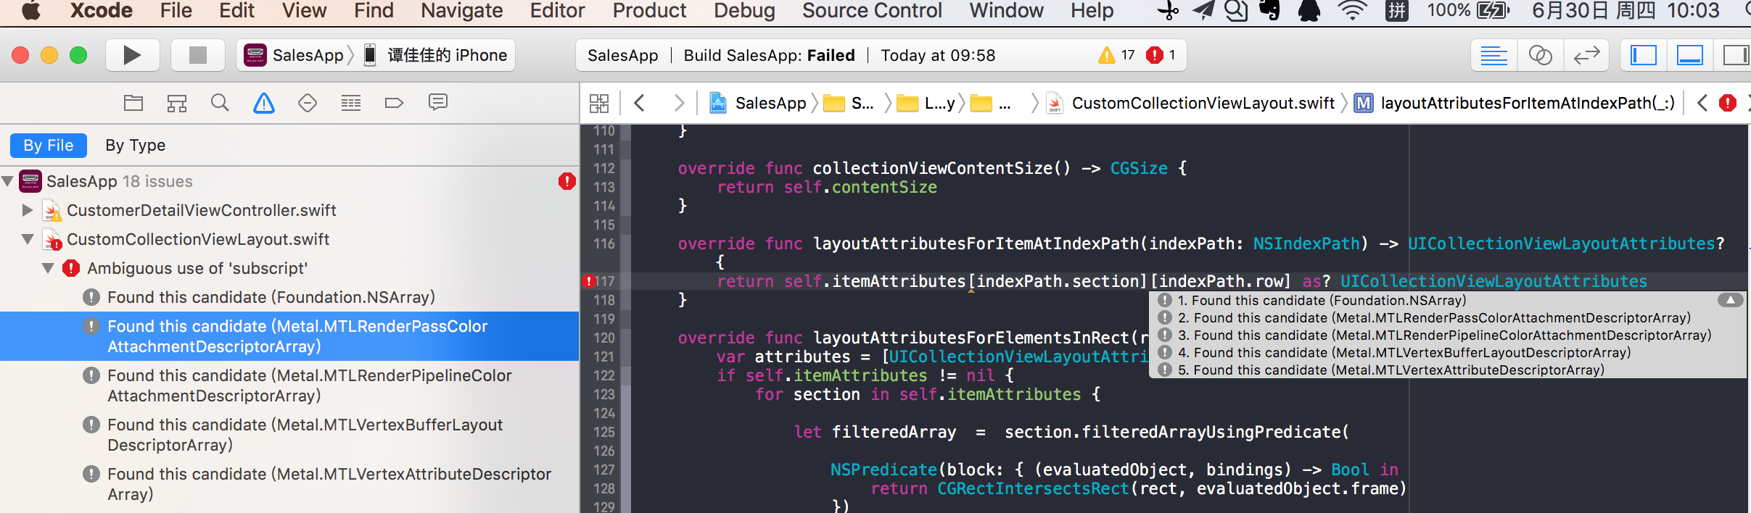1751x513 pixels.
Task: Open the Source Control menu
Action: click(872, 11)
